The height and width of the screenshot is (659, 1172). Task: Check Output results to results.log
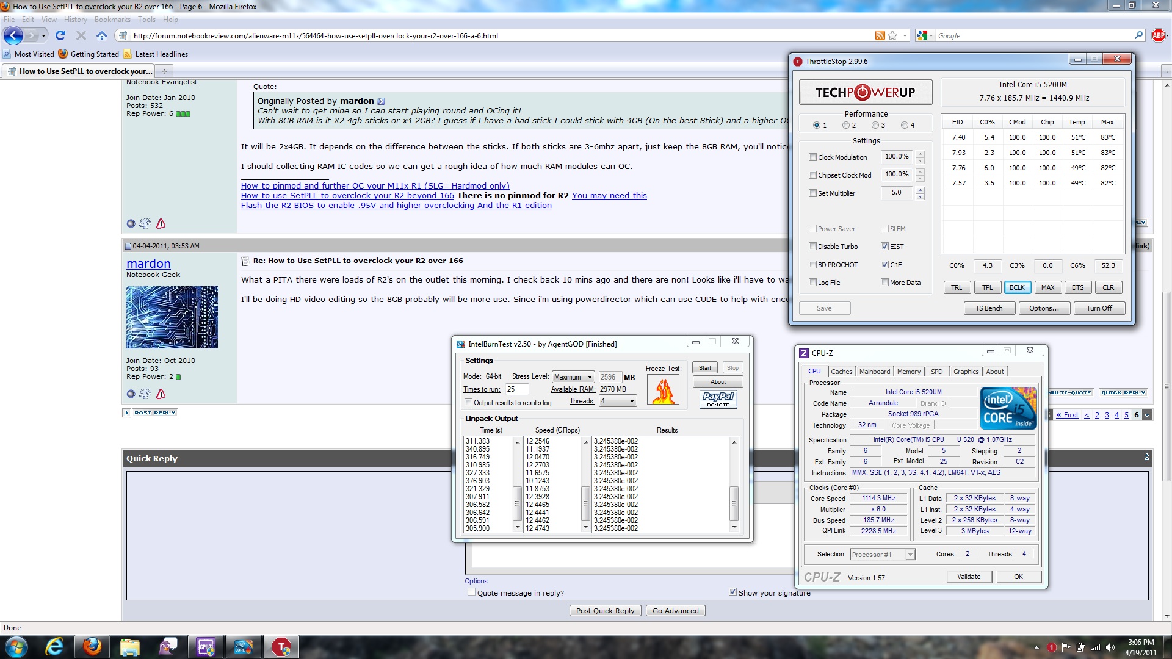point(468,403)
